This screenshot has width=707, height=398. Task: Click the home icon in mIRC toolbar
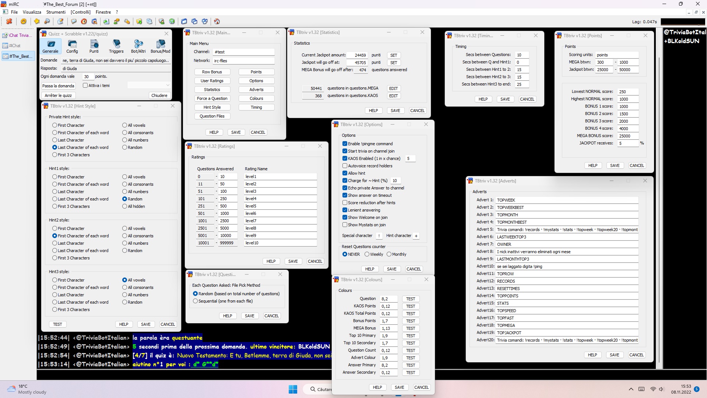pos(217,21)
